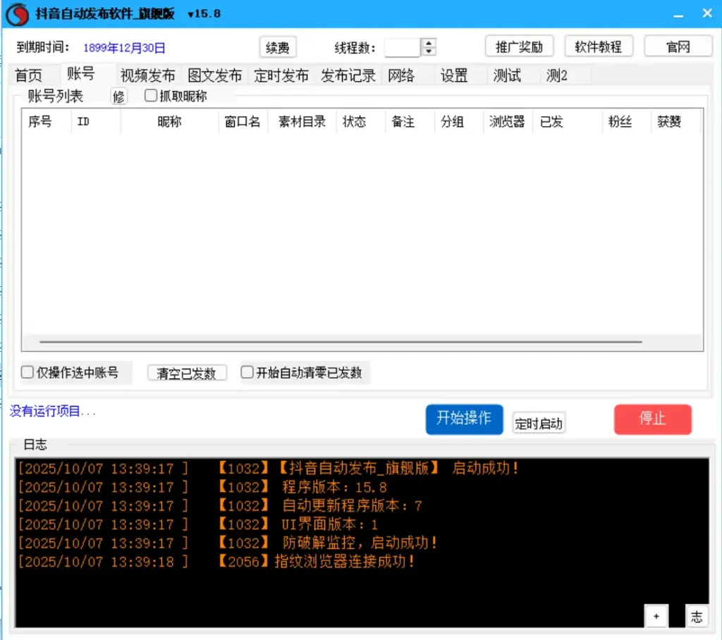Decrease 线程数 with spinner down arrow

coord(429,51)
